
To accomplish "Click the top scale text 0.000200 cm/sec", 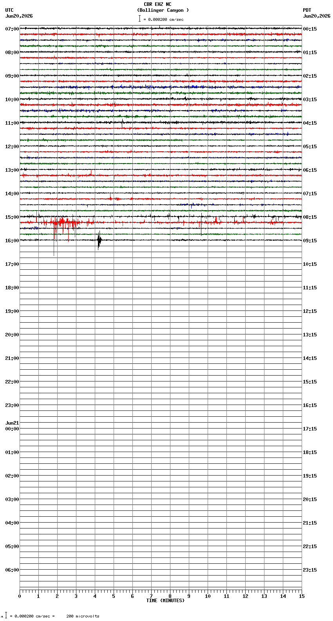I will [x=166, y=19].
